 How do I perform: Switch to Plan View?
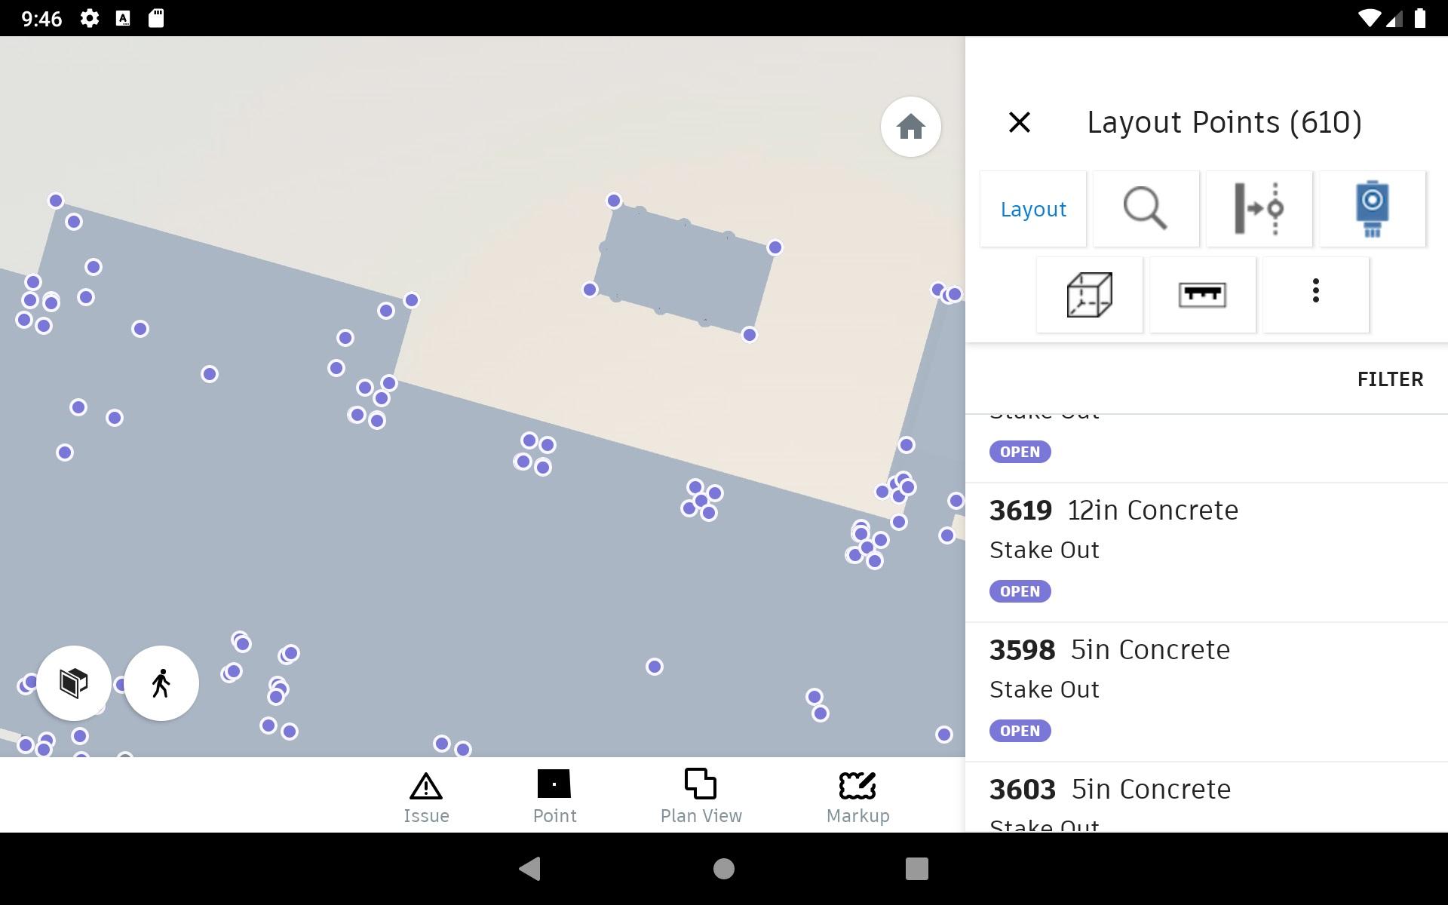pos(701,798)
